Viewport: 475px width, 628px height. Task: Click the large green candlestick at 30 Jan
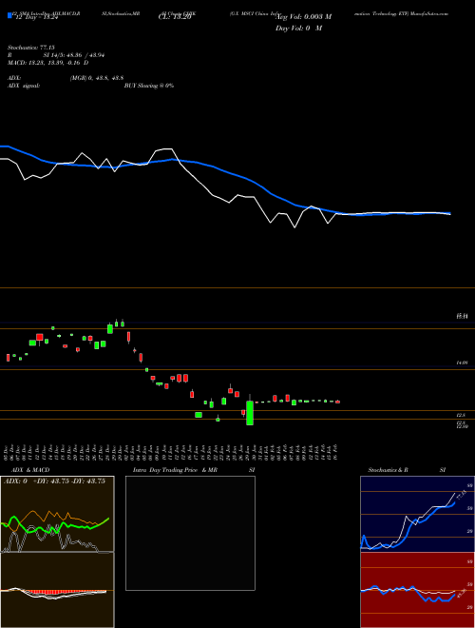tap(250, 413)
